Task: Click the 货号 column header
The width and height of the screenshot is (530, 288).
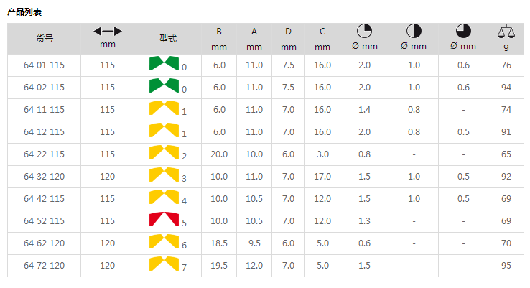Action: tap(44, 39)
